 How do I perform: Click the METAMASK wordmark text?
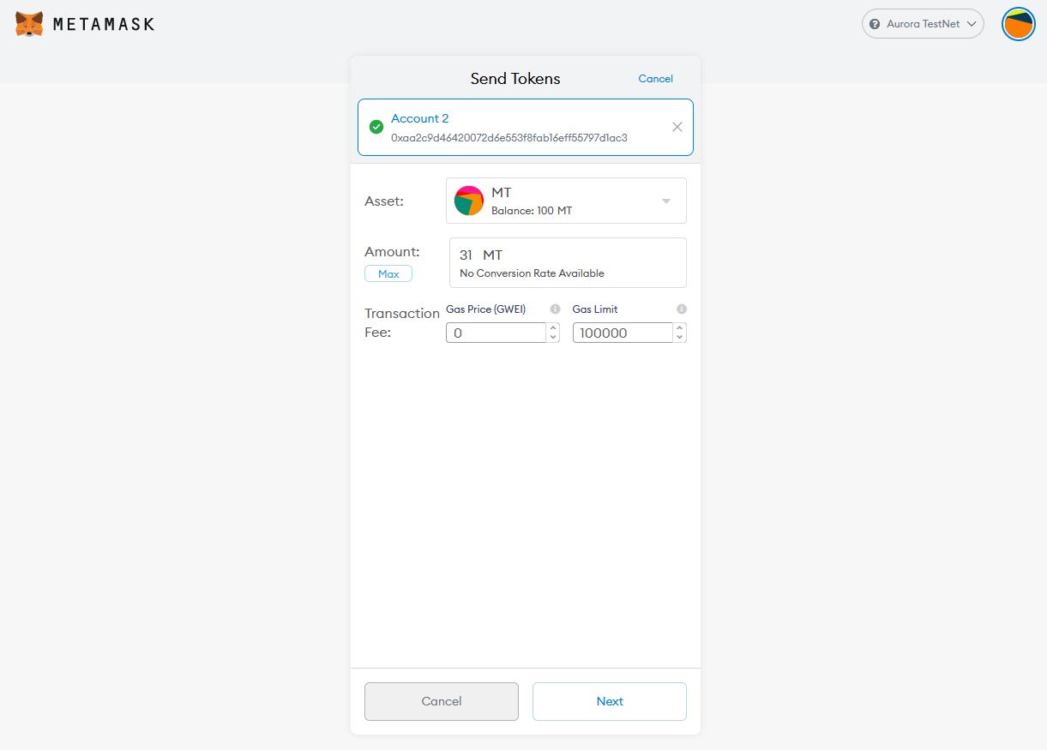click(x=104, y=24)
